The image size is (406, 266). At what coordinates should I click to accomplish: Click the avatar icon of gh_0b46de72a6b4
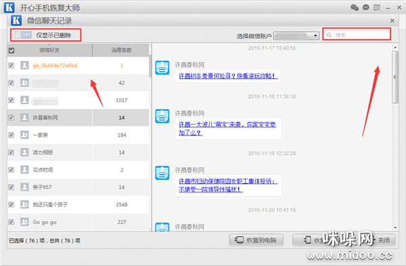pos(24,65)
